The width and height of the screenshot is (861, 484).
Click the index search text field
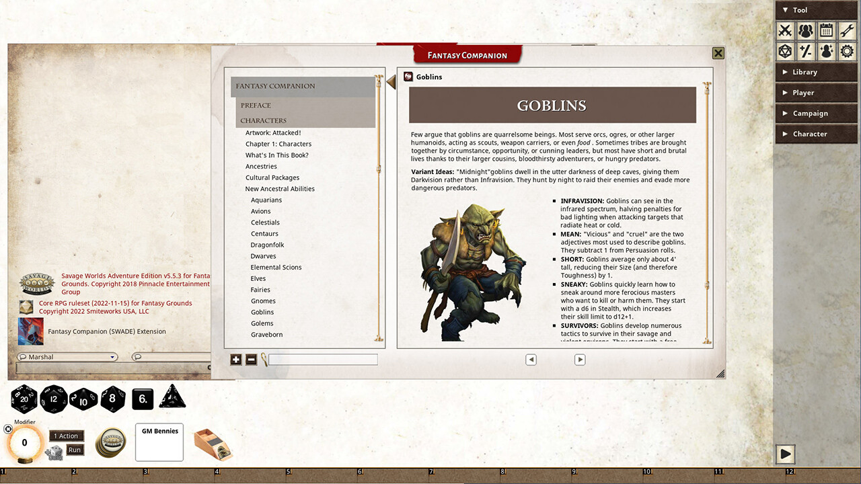(x=323, y=360)
